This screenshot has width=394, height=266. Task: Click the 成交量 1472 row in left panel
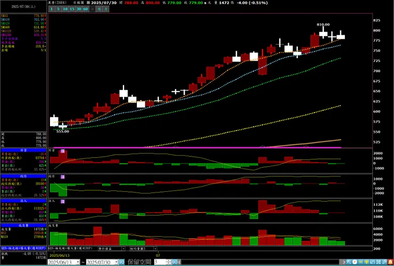23,229
